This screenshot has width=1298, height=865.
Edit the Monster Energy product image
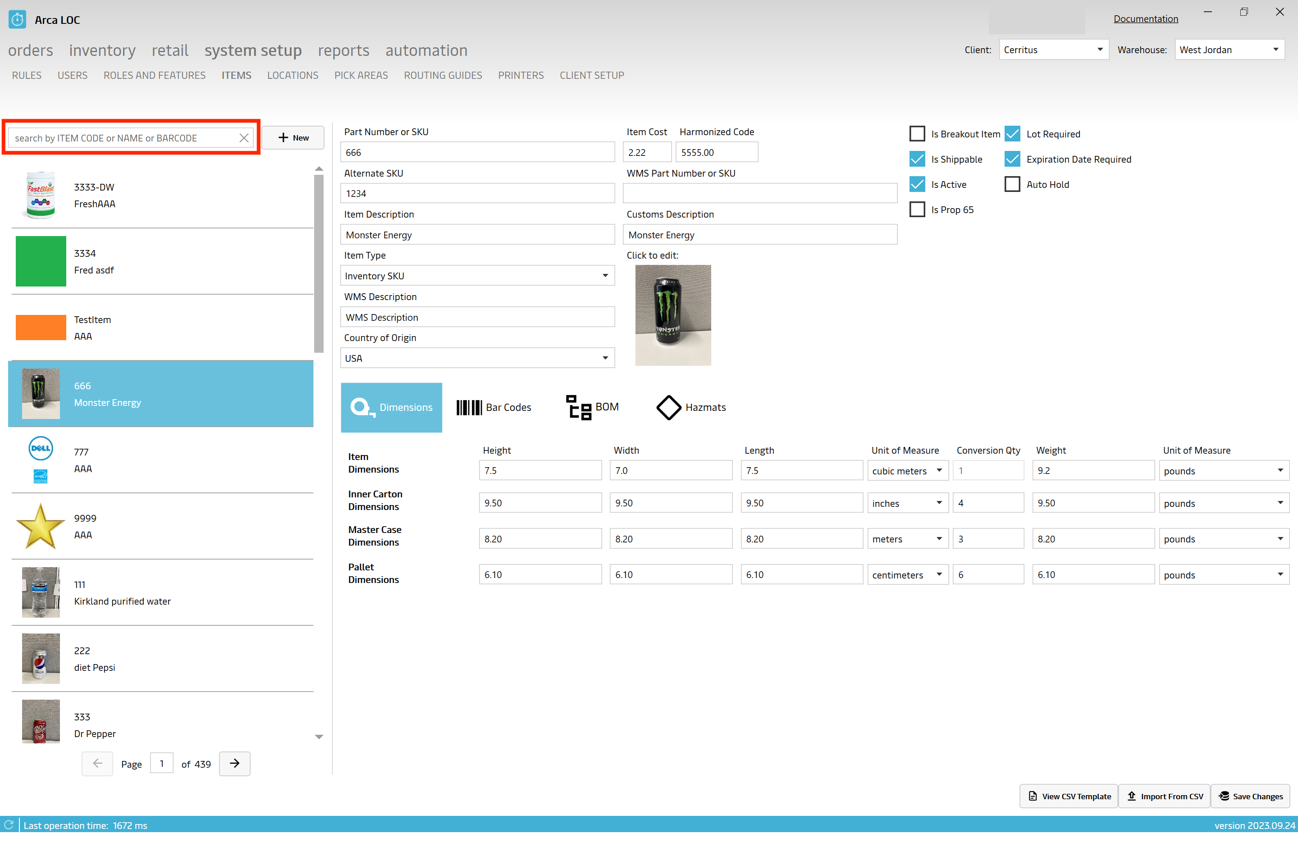(673, 315)
